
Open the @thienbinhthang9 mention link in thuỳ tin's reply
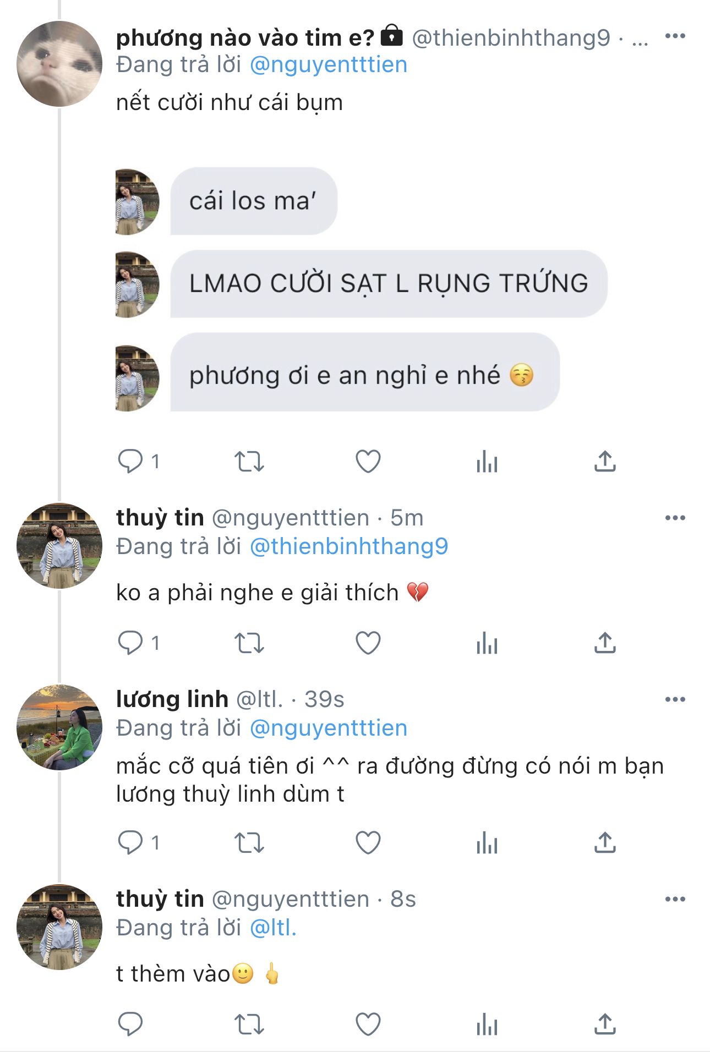pyautogui.click(x=349, y=546)
